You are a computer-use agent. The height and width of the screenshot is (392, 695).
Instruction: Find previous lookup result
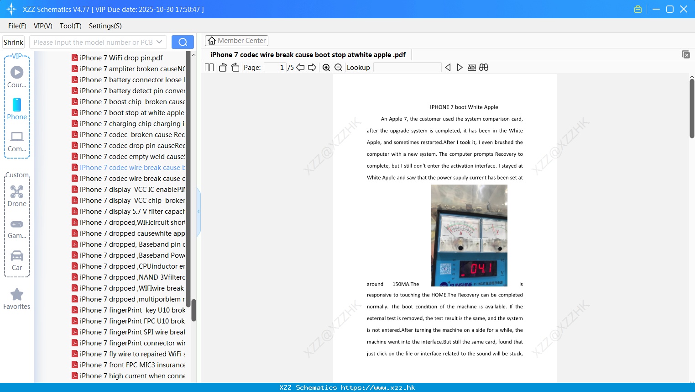pos(448,67)
